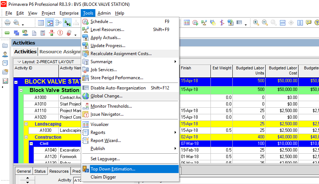Click the yellow speech bubble hint icon

[309, 22]
